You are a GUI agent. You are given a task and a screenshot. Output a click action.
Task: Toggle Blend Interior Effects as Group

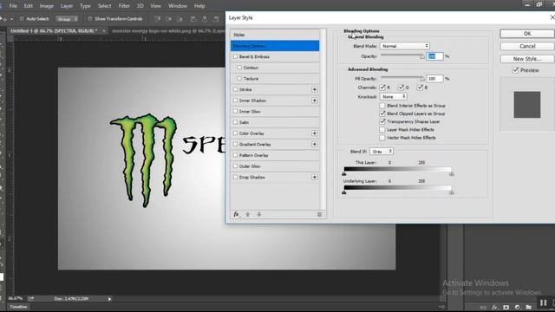[x=382, y=106]
